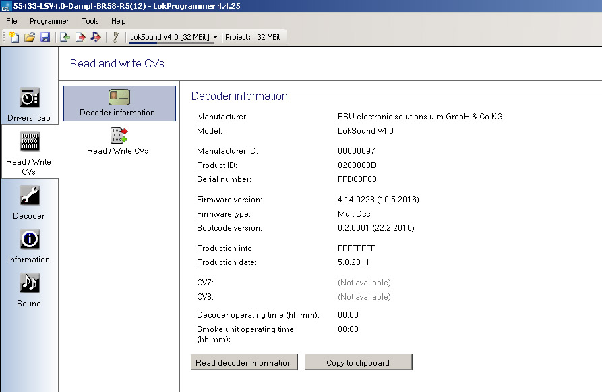Image resolution: width=602 pixels, height=392 pixels.
Task: Expand the LokSound V4.0 decoder type dropdown
Action: 215,37
